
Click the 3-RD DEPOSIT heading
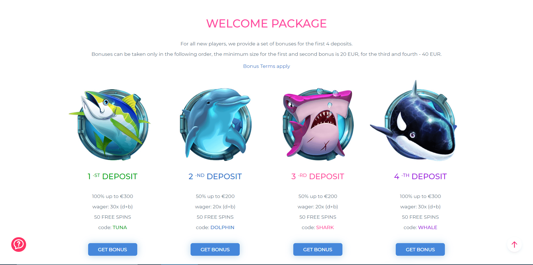pos(318,176)
